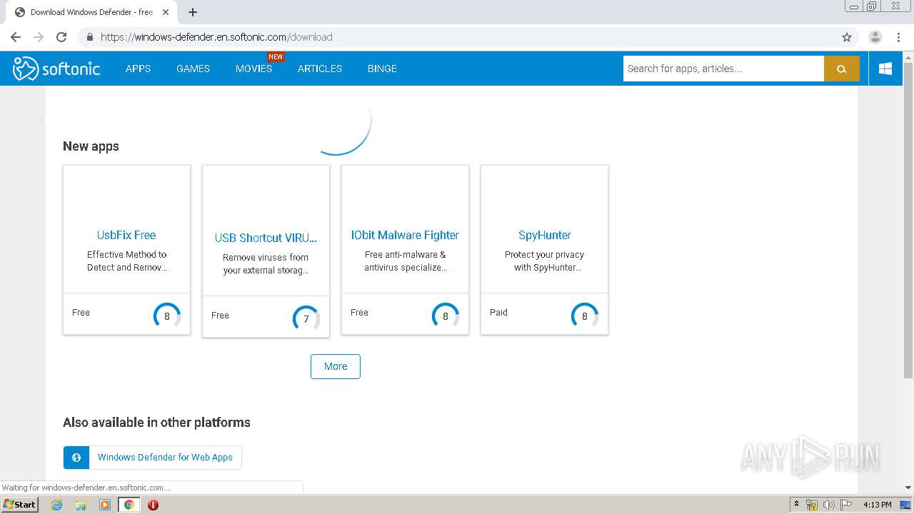
Task: Open a new tab with the plus button
Action: click(x=193, y=12)
